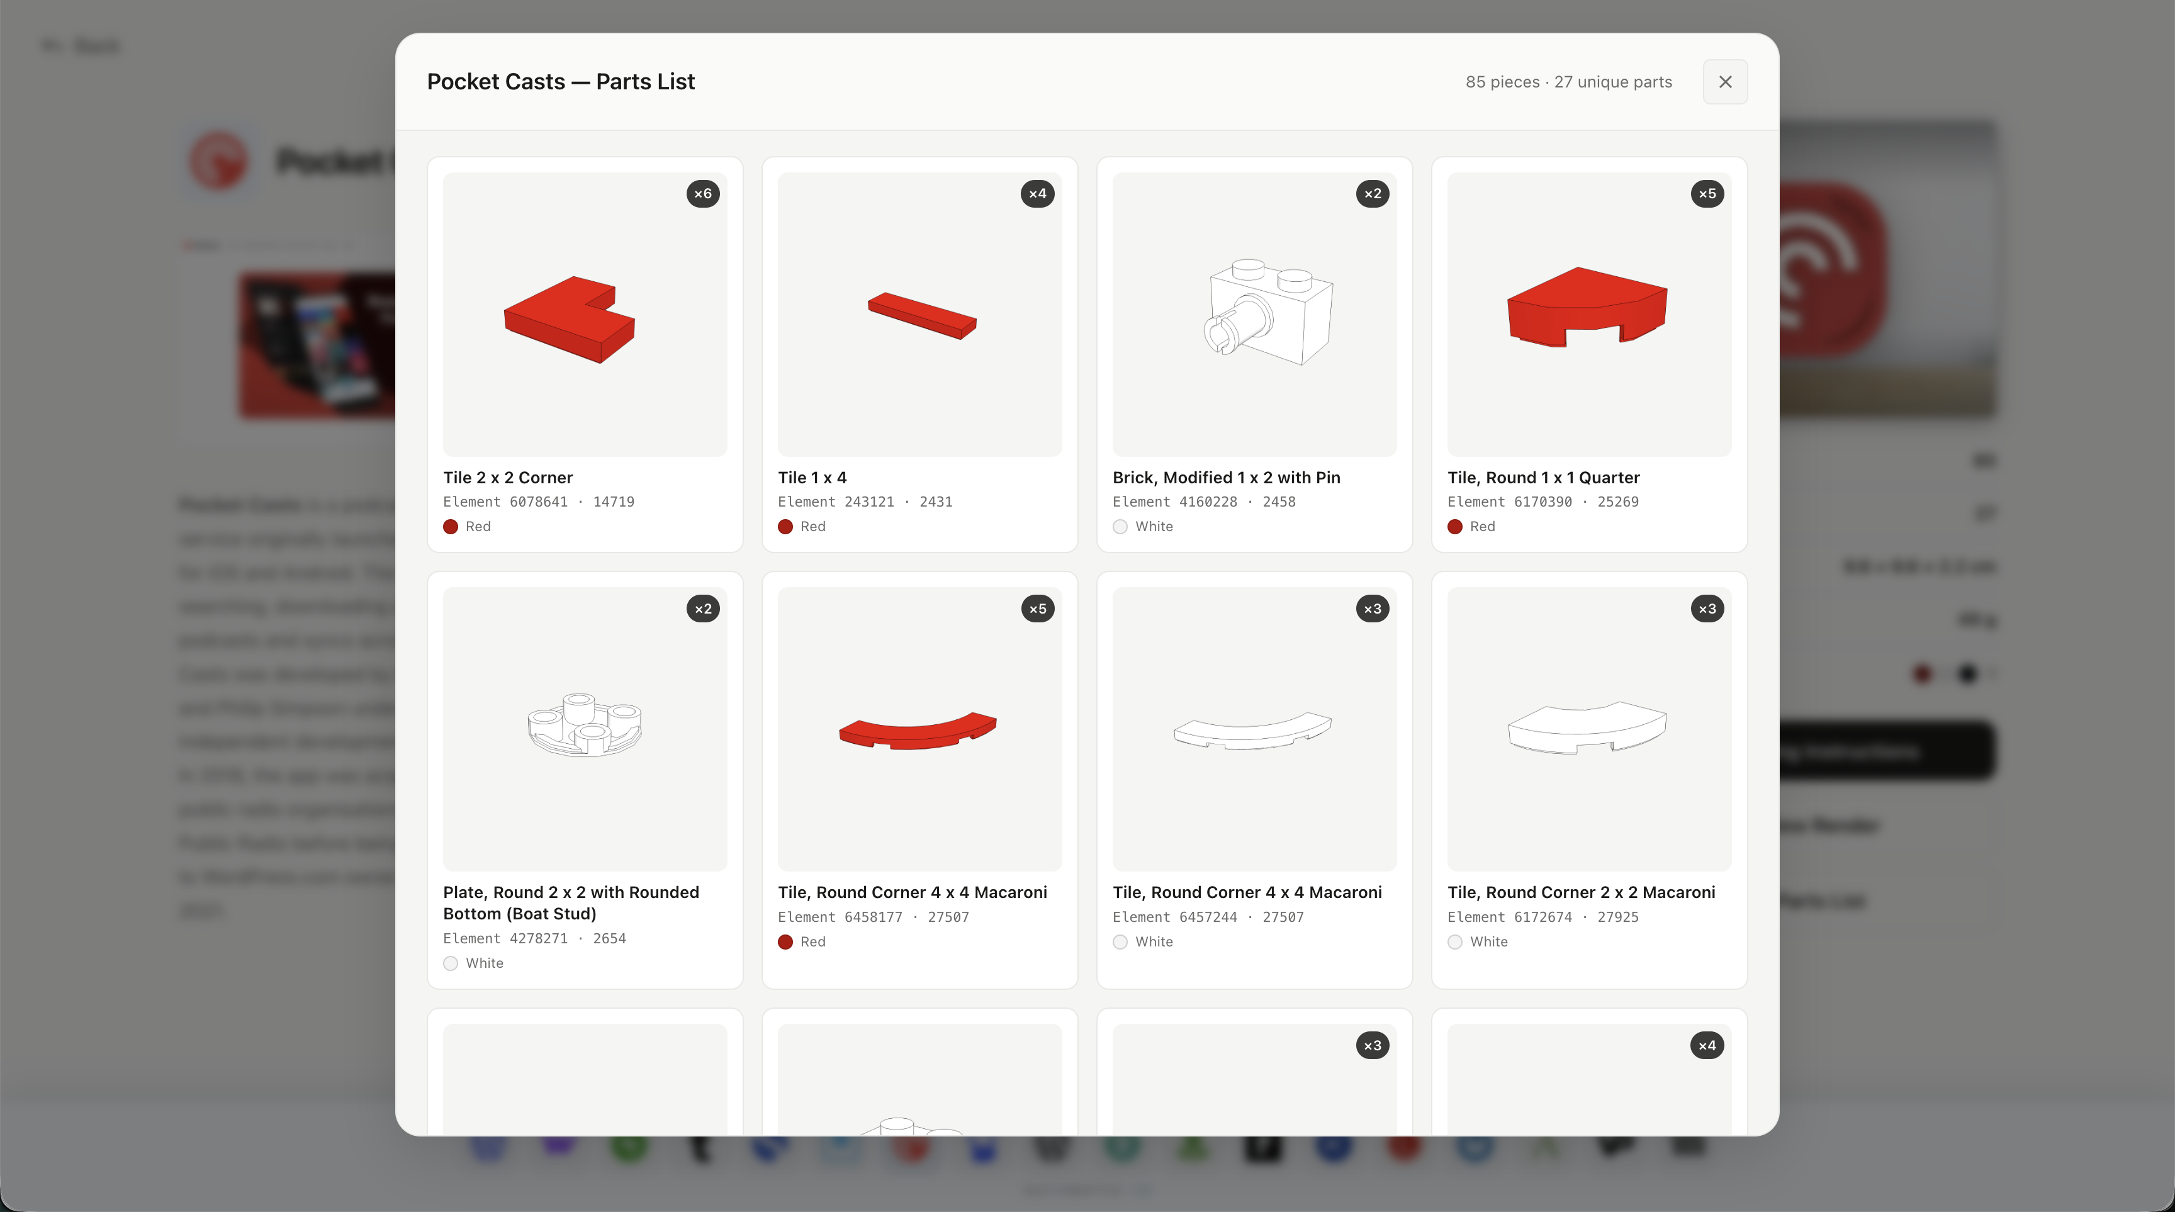Screen dimensions: 2175x1212
Task: Click the ×4 quantity badge on Tile 1 x 4
Action: click(x=1038, y=194)
